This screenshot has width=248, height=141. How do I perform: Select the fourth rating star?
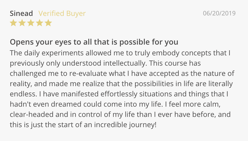pos(39,23)
